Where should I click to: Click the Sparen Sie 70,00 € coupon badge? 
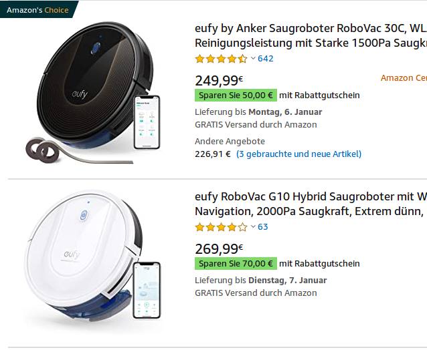click(x=236, y=264)
